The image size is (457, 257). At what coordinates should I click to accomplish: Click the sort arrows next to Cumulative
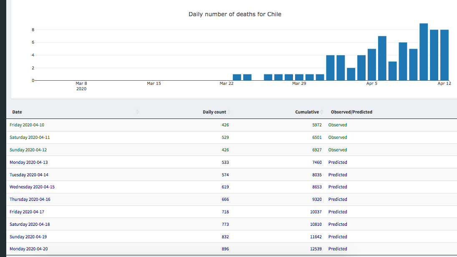(321, 112)
